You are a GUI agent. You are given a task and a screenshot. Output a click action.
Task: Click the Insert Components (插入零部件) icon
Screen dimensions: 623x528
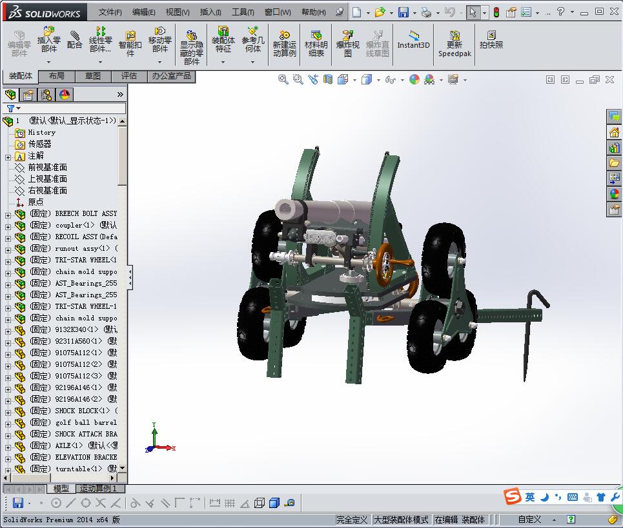49,40
